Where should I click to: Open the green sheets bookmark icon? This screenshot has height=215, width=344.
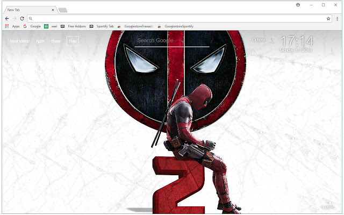46,26
